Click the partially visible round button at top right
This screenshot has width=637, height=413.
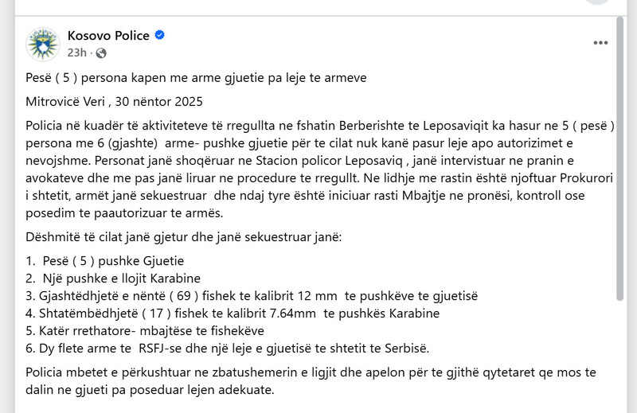pos(597,2)
